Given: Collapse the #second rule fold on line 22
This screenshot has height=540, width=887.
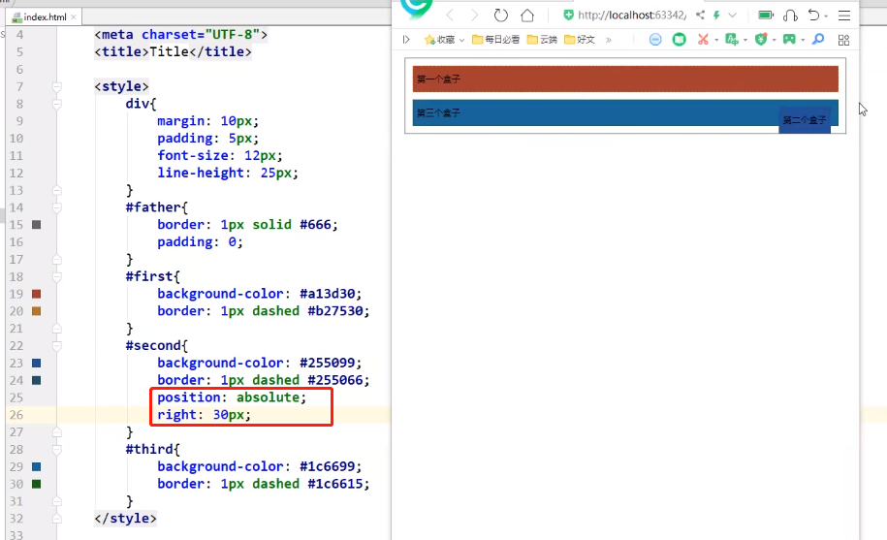Looking at the screenshot, I should [56, 345].
